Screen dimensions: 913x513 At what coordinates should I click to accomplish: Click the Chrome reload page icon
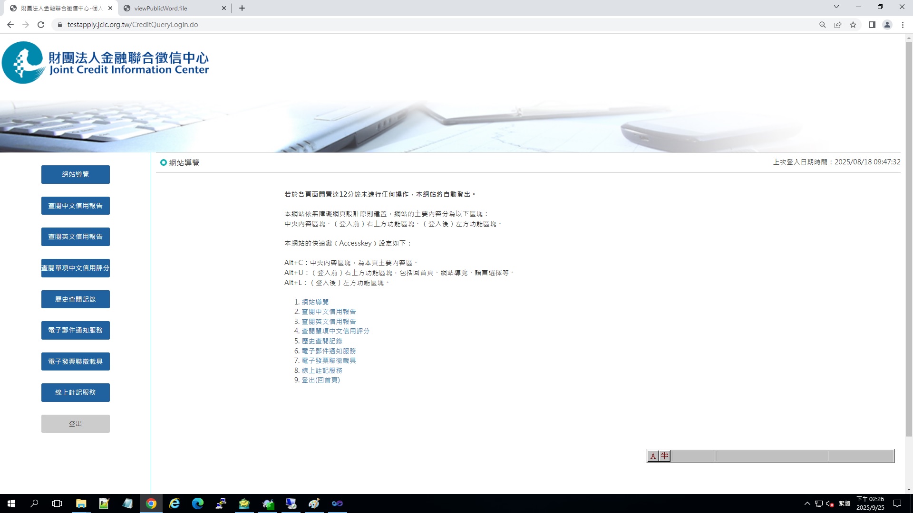click(x=41, y=25)
